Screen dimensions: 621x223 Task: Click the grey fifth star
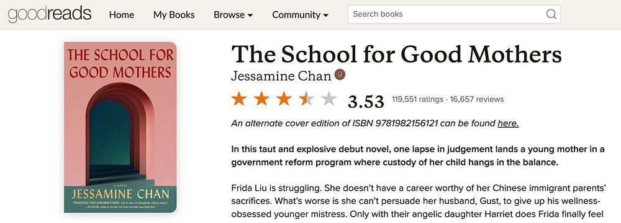(329, 98)
